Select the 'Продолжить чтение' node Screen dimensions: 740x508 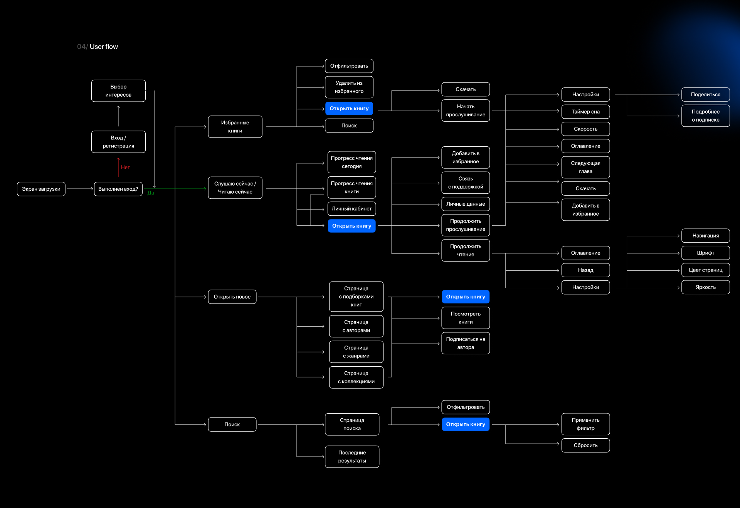[465, 251]
